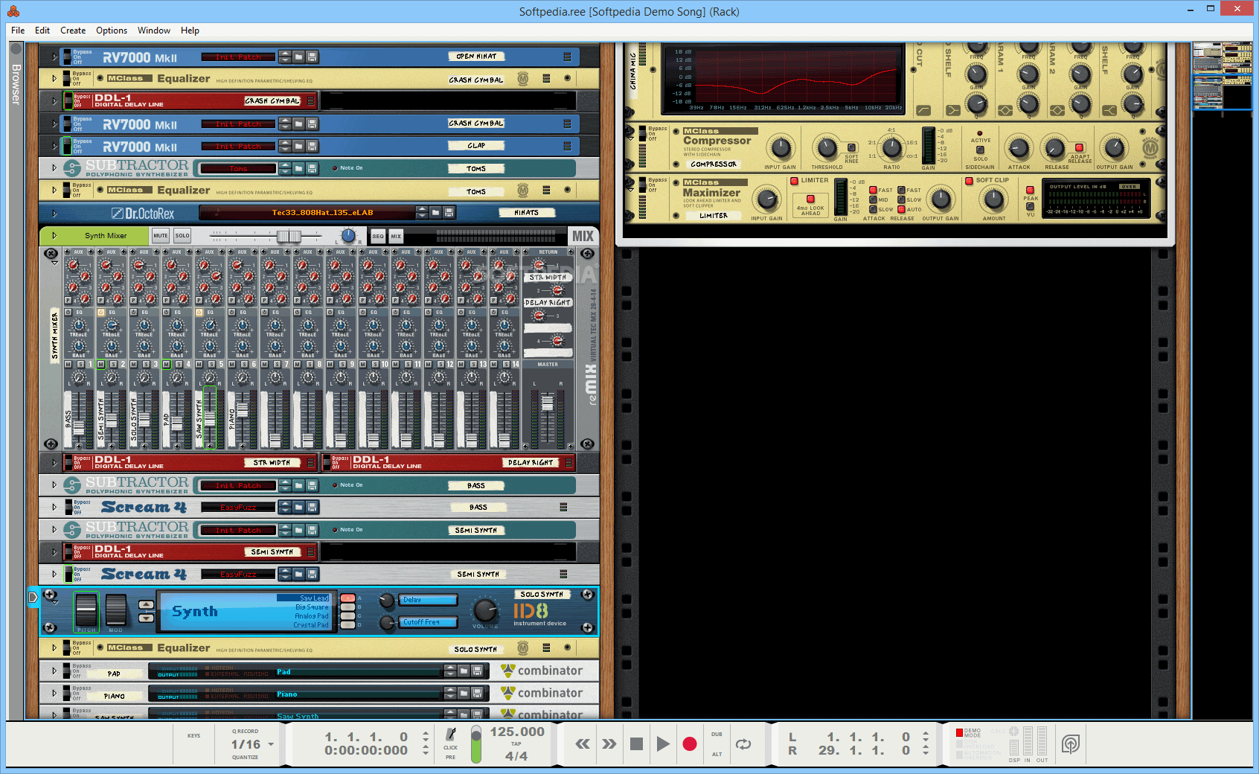The width and height of the screenshot is (1259, 774).
Task: Click the mixer master level fader
Action: point(548,403)
